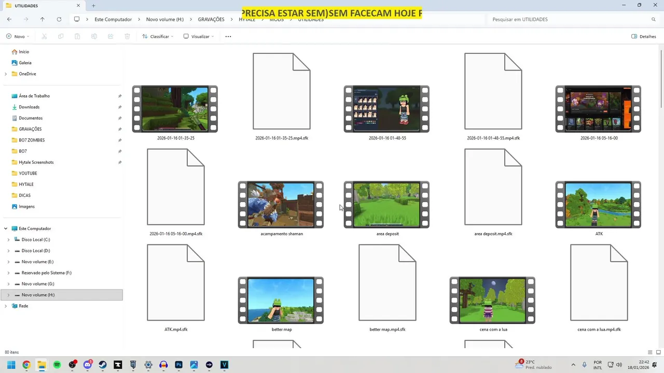Click the greyed Rename icon

[94, 36]
